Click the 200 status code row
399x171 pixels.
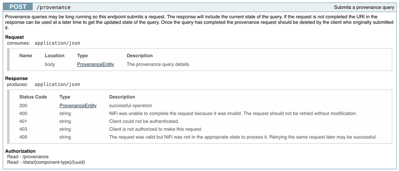200,106
